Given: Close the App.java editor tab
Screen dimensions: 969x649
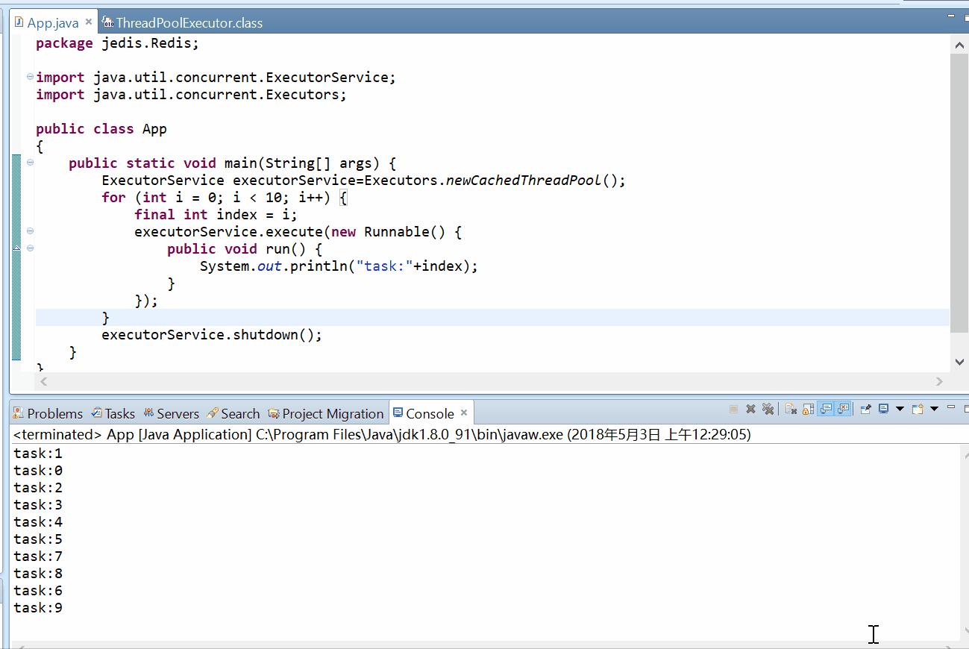Looking at the screenshot, I should point(89,22).
